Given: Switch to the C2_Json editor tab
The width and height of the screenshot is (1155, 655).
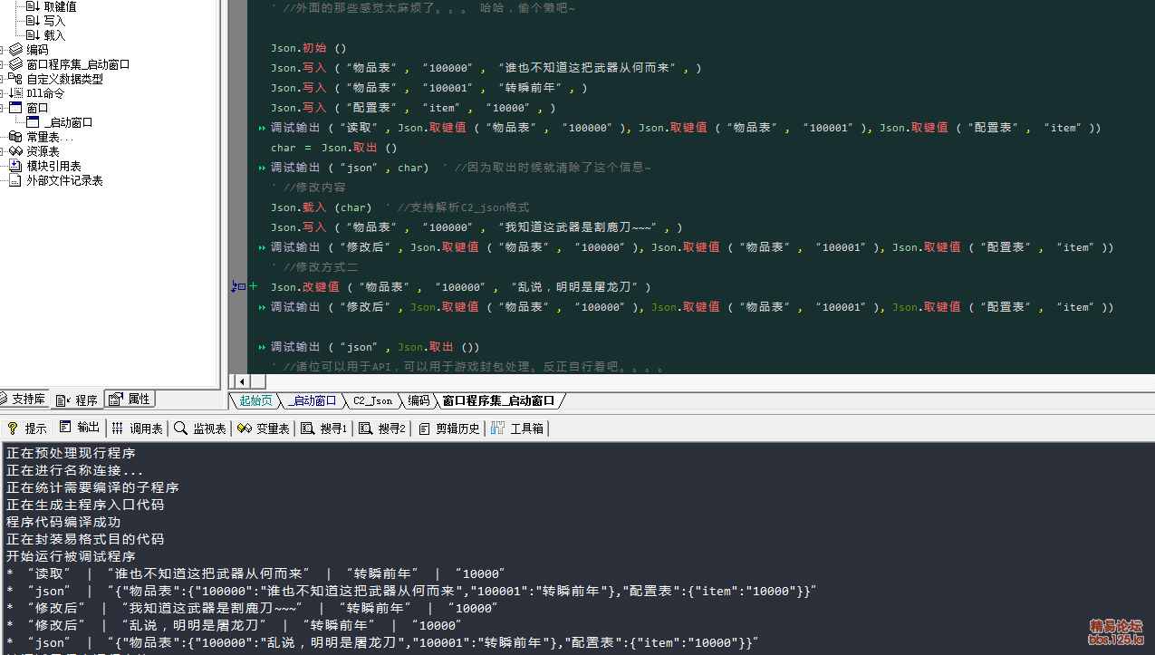Looking at the screenshot, I should point(372,400).
